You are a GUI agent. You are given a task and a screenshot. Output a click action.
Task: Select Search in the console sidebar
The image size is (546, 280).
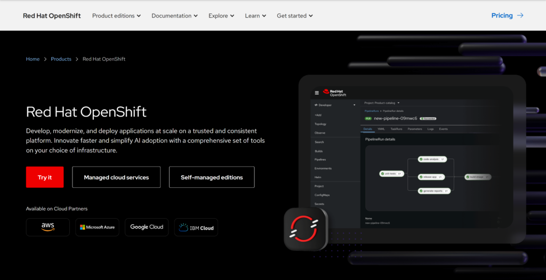click(x=319, y=142)
